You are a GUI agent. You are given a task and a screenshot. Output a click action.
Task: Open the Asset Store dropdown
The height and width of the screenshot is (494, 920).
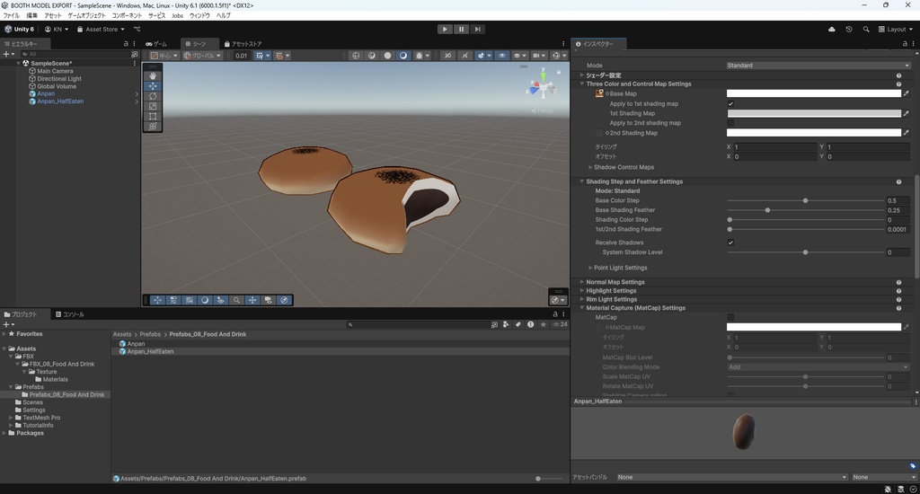coord(101,29)
